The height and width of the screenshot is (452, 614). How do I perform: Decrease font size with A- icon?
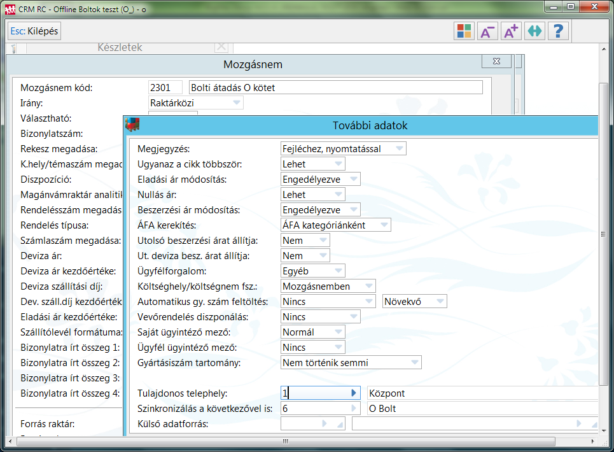pos(487,31)
